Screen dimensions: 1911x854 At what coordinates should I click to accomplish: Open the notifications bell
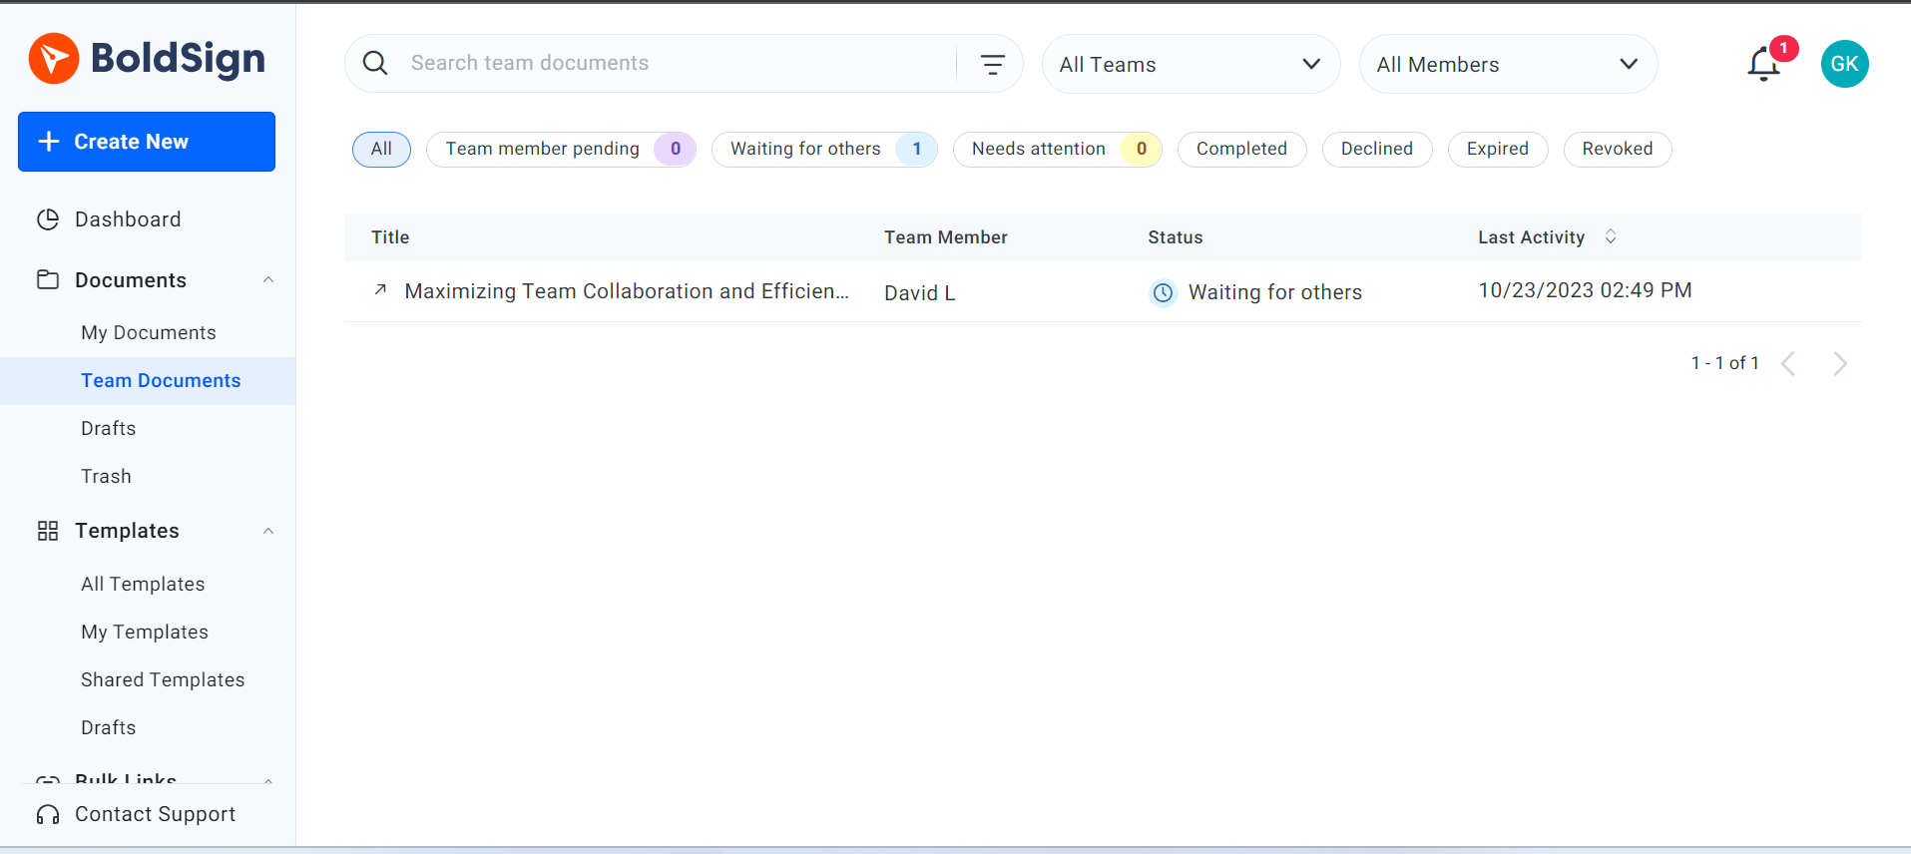(x=1763, y=65)
